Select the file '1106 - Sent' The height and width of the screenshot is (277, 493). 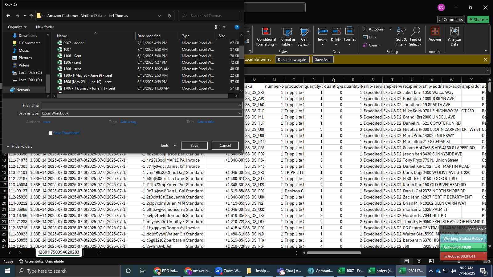point(72,56)
